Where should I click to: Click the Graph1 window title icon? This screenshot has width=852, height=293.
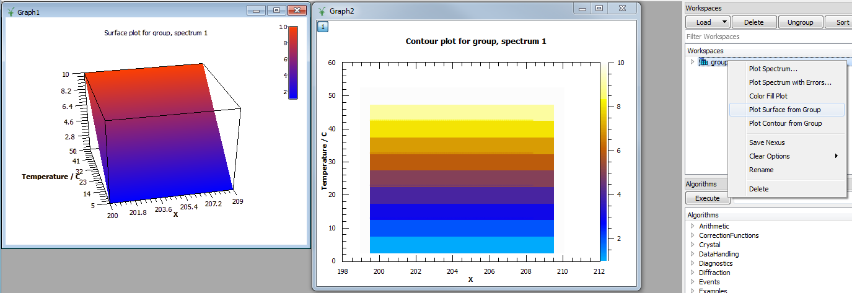tap(9, 11)
